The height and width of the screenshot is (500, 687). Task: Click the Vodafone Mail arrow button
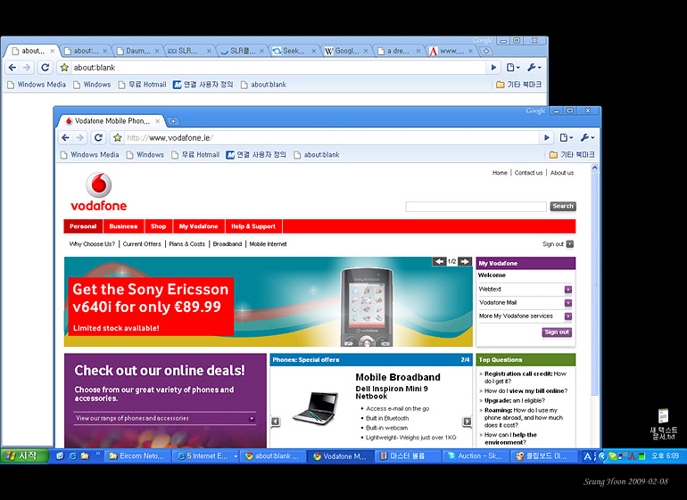point(568,303)
